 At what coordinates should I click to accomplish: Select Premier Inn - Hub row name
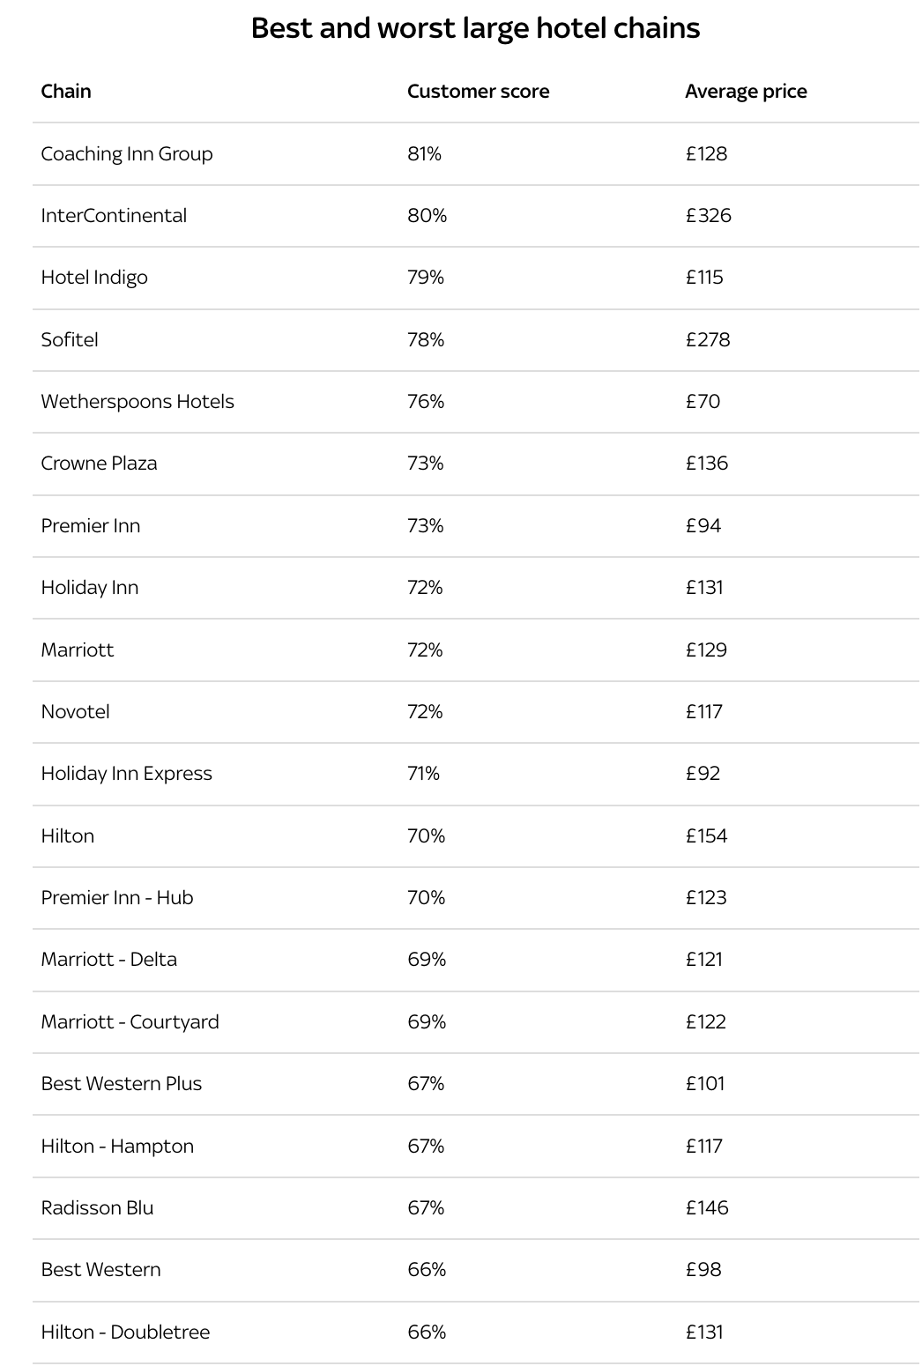pos(117,898)
